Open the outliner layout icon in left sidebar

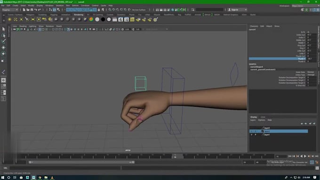[3, 99]
